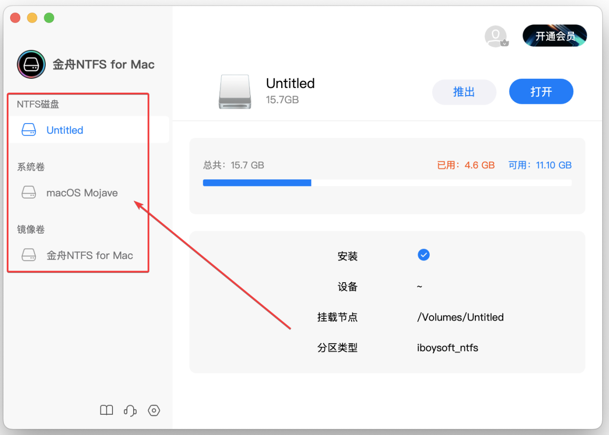This screenshot has width=609, height=435.
Task: Click the macOS Mojave disk icon
Action: click(29, 193)
